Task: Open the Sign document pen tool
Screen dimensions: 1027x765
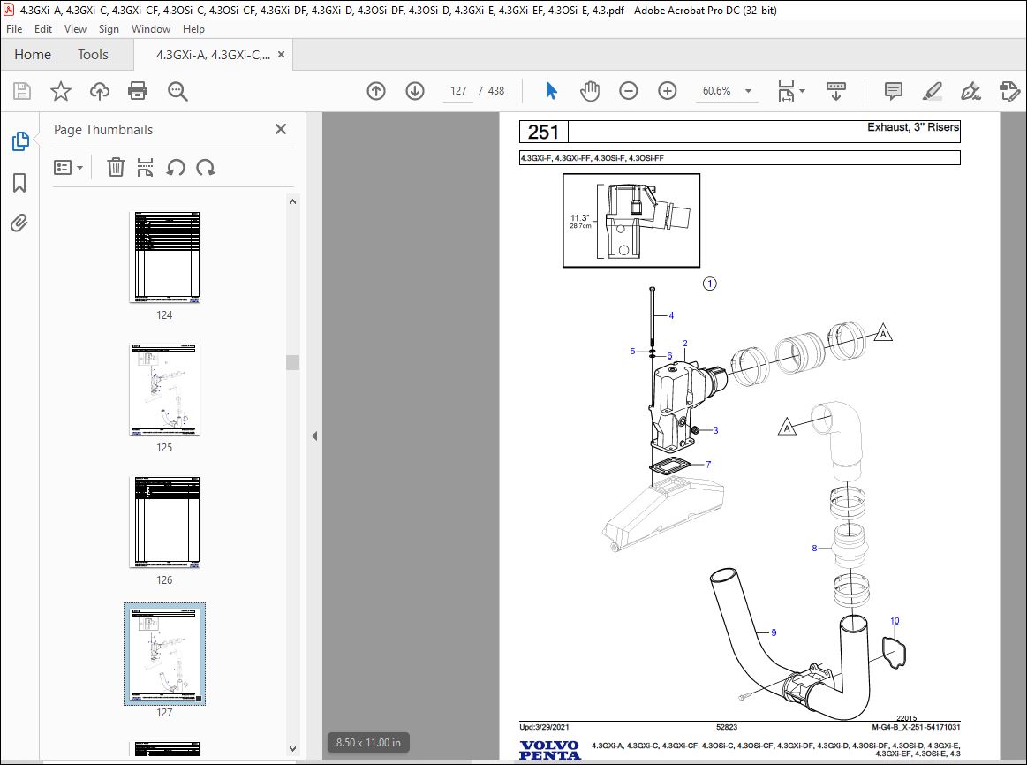Action: pyautogui.click(x=970, y=91)
